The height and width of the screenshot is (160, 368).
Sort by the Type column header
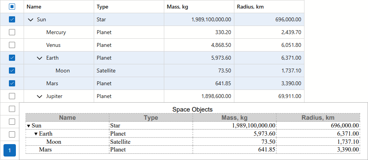(103, 7)
